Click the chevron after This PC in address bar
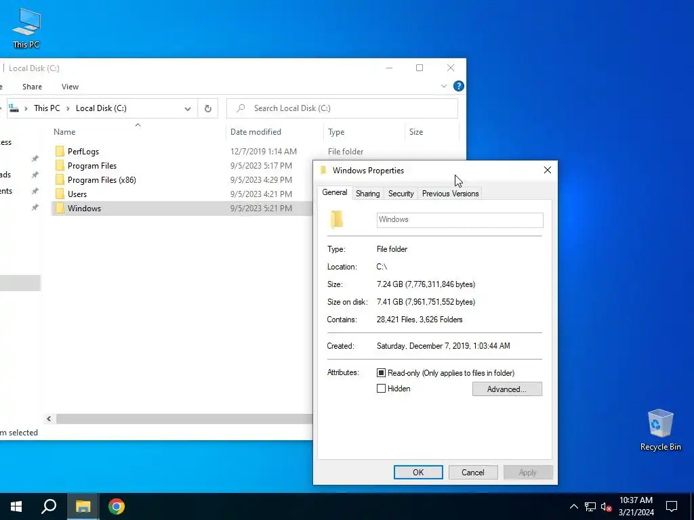The width and height of the screenshot is (694, 520). [68, 108]
